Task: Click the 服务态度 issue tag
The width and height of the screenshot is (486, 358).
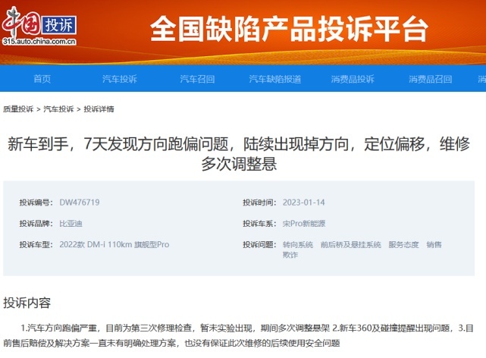Action: 403,244
